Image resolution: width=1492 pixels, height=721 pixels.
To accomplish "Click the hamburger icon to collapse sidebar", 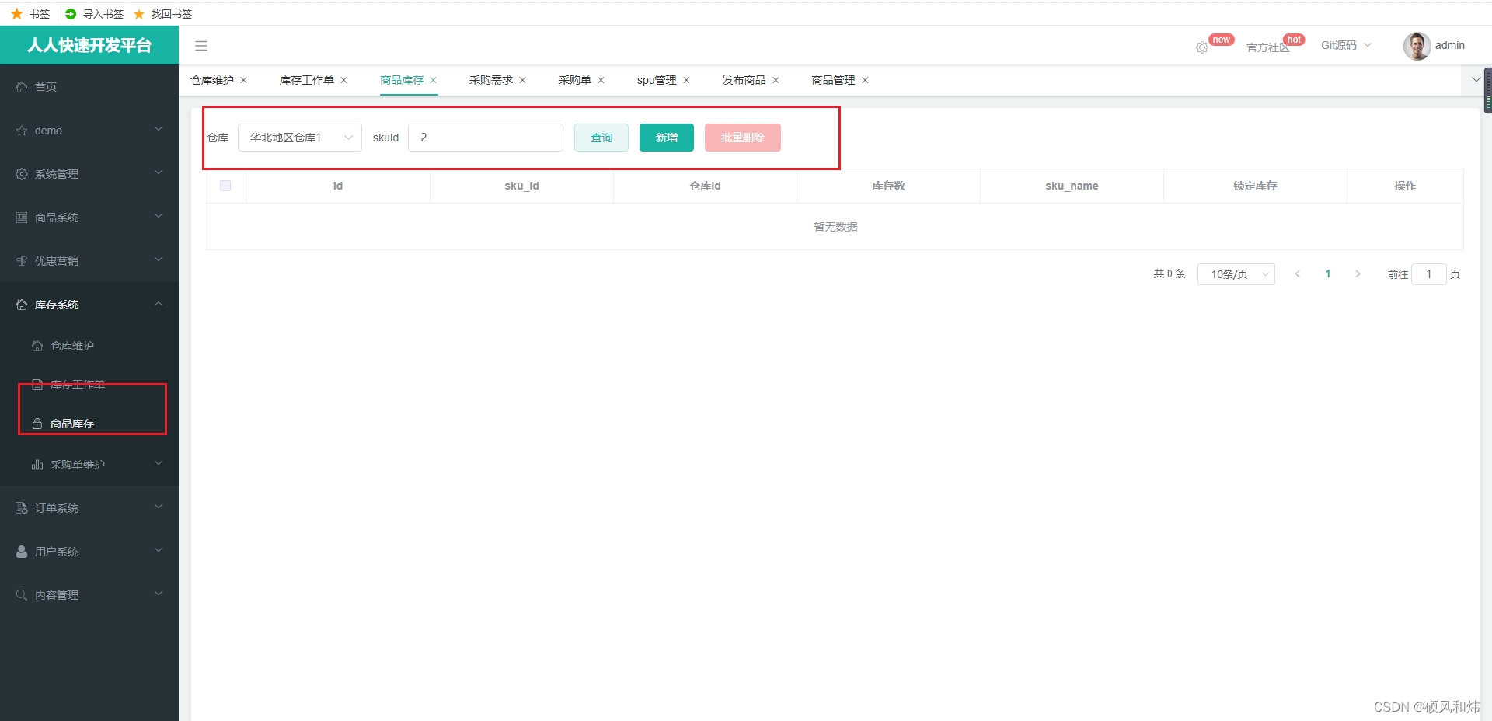I will point(201,45).
